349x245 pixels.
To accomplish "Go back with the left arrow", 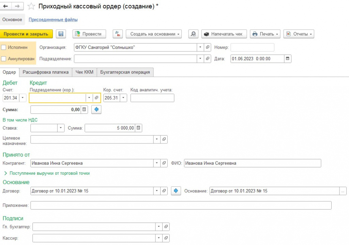I will pos(6,6).
